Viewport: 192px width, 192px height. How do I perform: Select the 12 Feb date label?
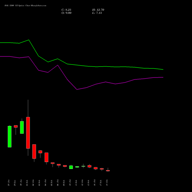(x=82, y=183)
